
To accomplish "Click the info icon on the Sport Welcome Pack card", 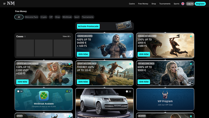I will click(130, 64).
